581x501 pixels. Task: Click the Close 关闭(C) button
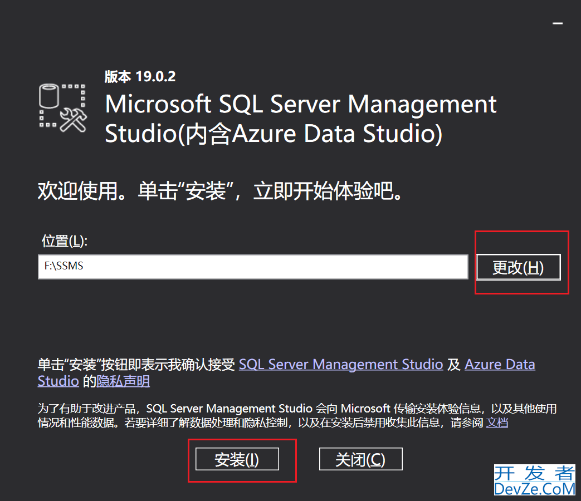(x=360, y=459)
